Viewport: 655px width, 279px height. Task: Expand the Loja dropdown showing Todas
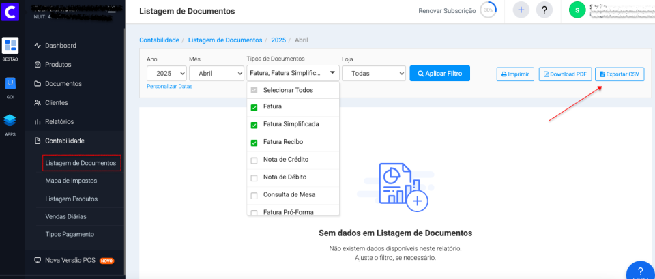coord(373,73)
